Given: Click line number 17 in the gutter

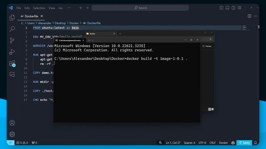Looking at the screenshot, I should pos(25,100).
